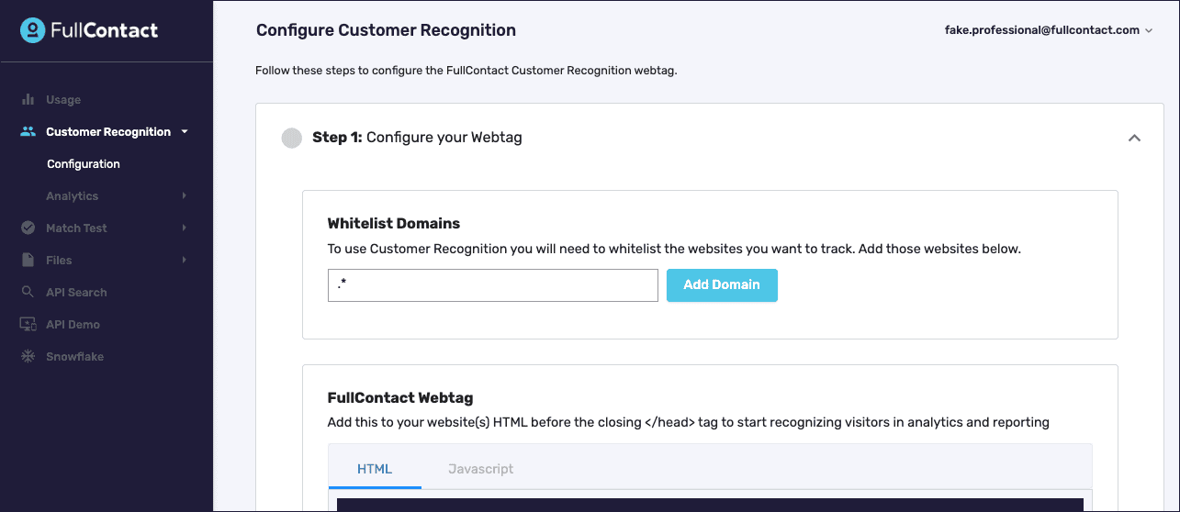Click the Match Test checkmark icon

[28, 228]
